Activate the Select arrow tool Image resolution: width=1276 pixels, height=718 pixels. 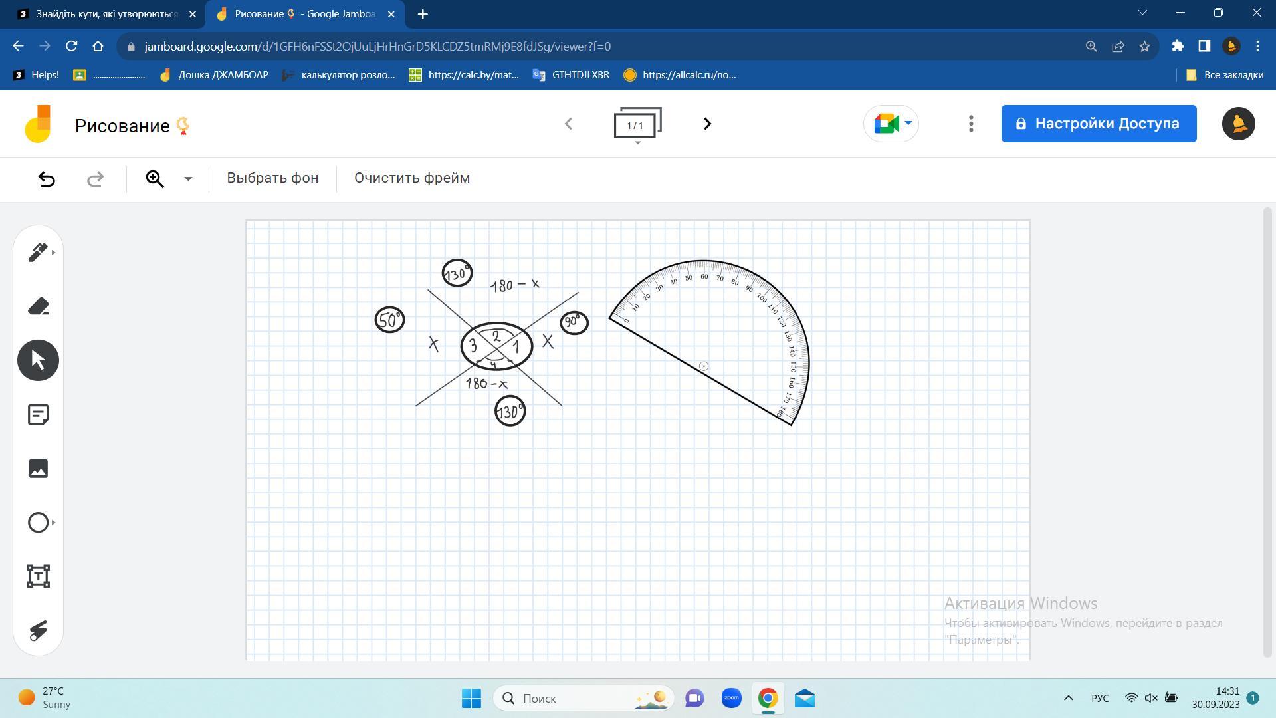38,360
